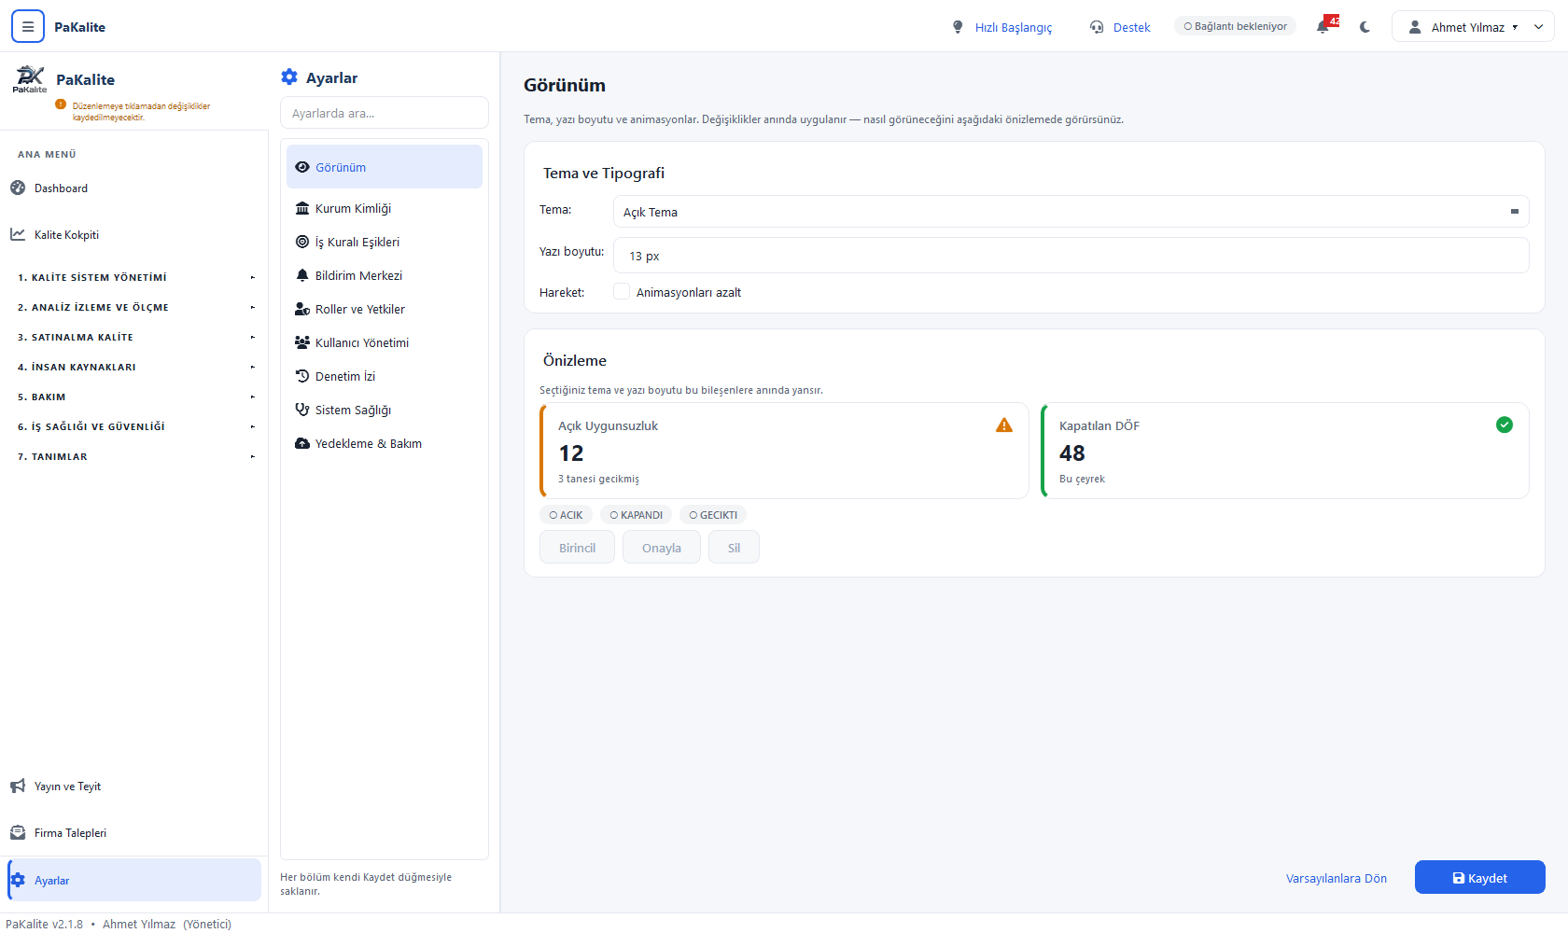Viewport: 1568px width, 933px height.
Task: Expand Bakım menu section
Action: (x=135, y=397)
